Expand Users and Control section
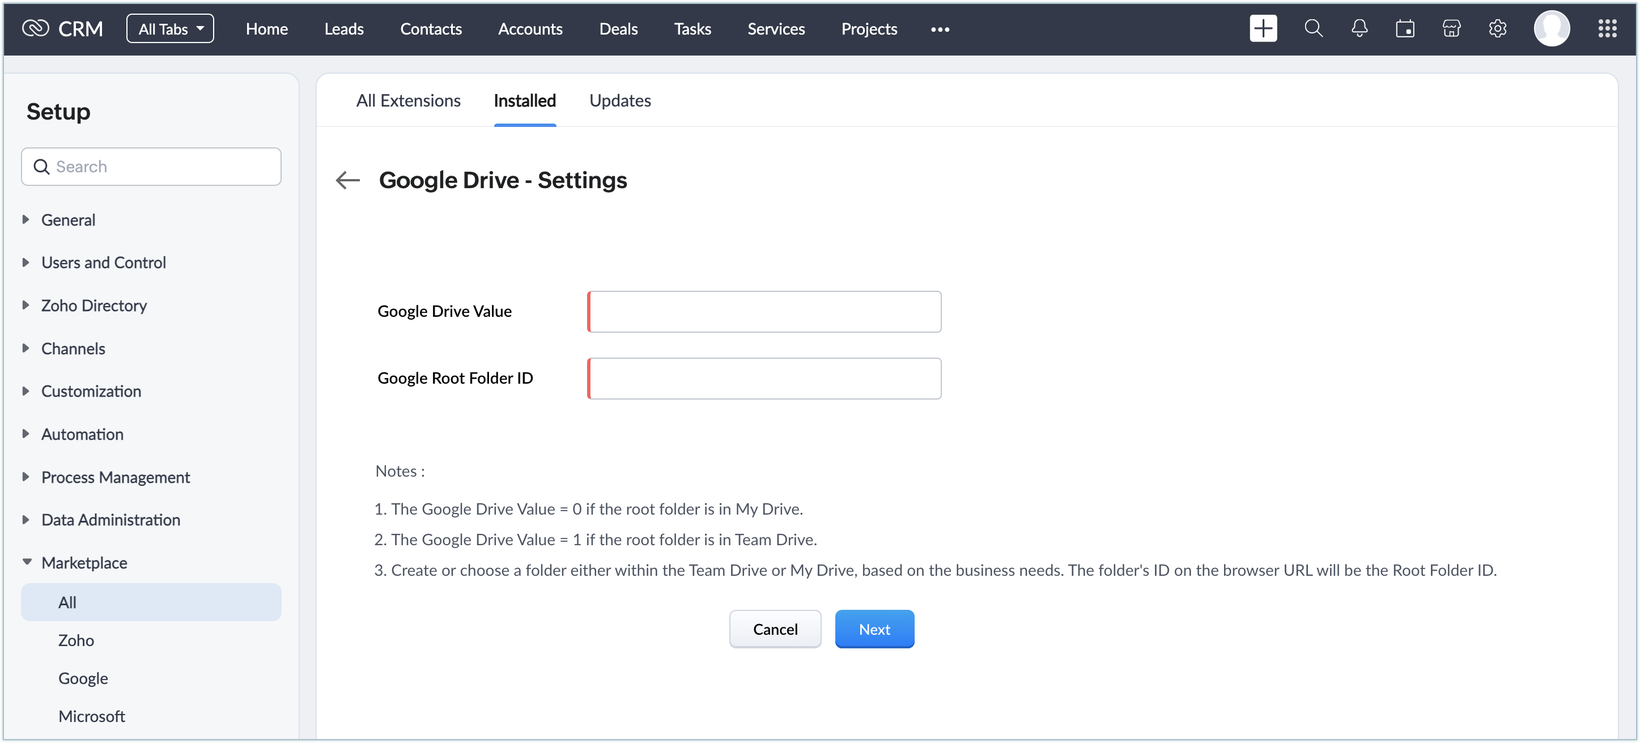 (x=103, y=262)
